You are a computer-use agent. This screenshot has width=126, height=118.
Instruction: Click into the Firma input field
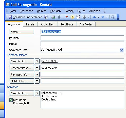pyautogui.click(x=82, y=44)
